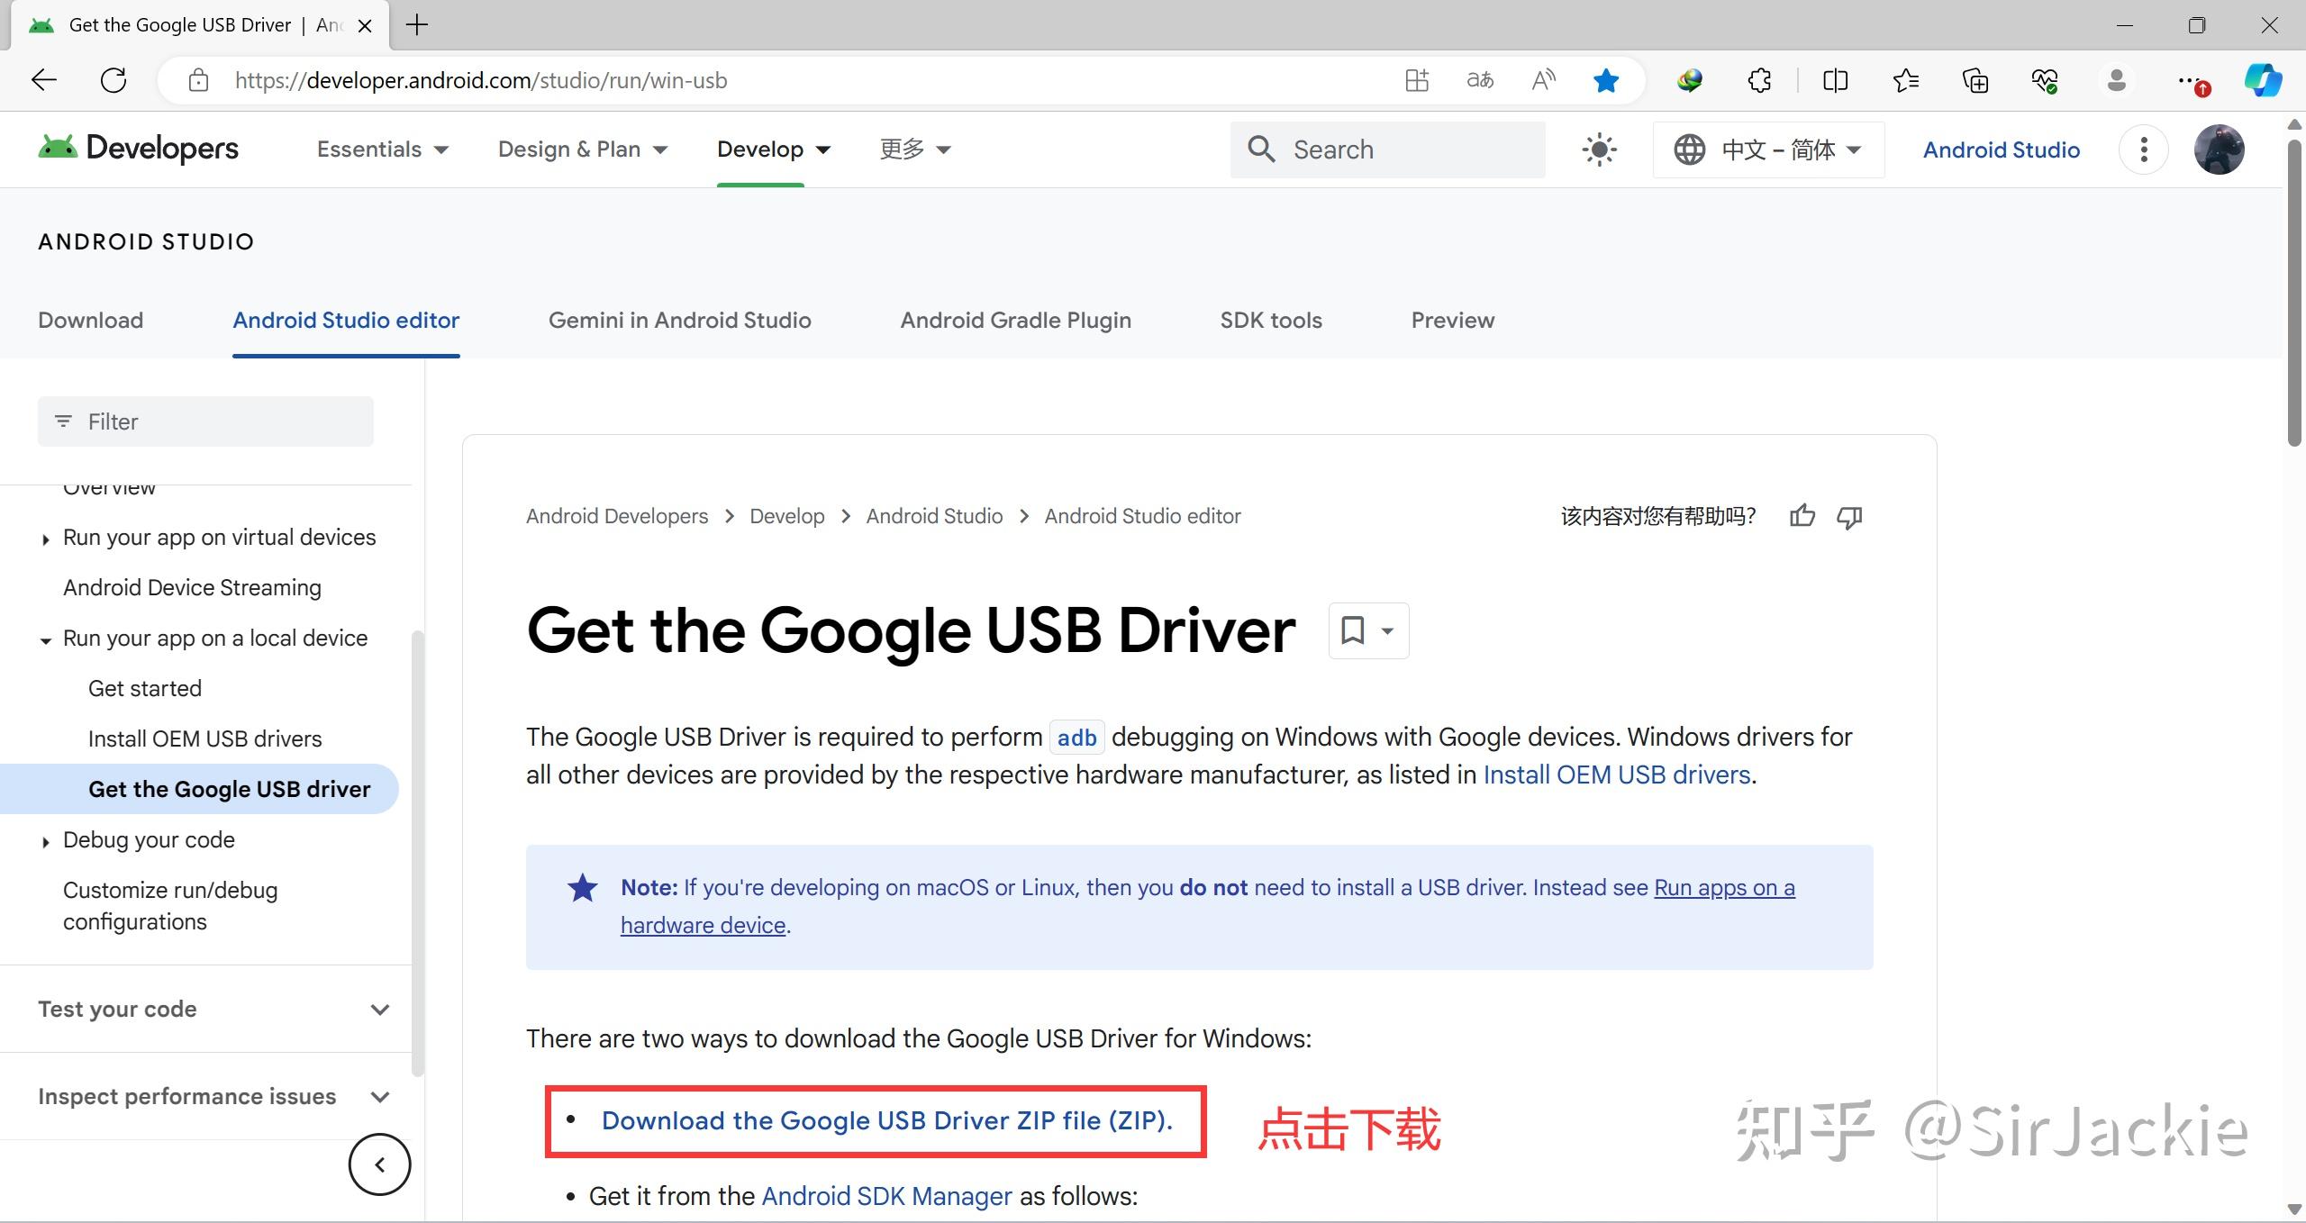Click the browser address bar URL
This screenshot has height=1223, width=2306.
click(480, 80)
